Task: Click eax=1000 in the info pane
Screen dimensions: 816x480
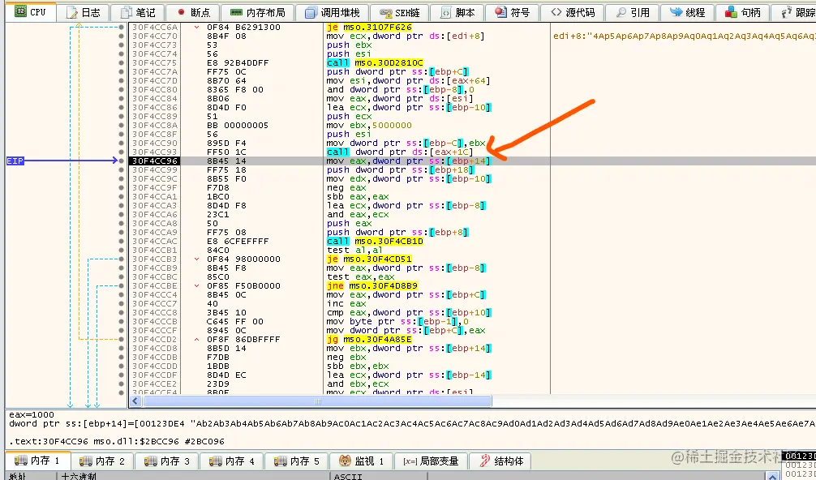Action: tap(32, 415)
